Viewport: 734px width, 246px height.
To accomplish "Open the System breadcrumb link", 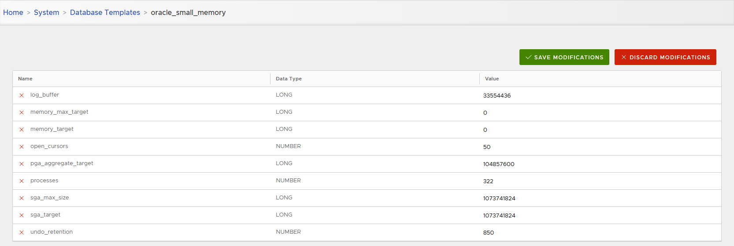I will pos(46,12).
